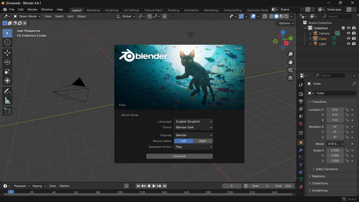Click the Add Cube tool icon

pyautogui.click(x=7, y=111)
